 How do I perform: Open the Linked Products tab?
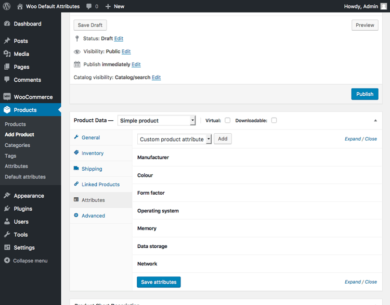101,184
